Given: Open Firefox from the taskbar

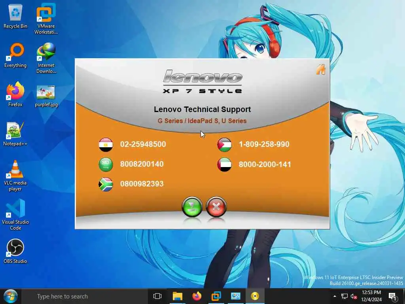Looking at the screenshot, I should tap(197, 296).
